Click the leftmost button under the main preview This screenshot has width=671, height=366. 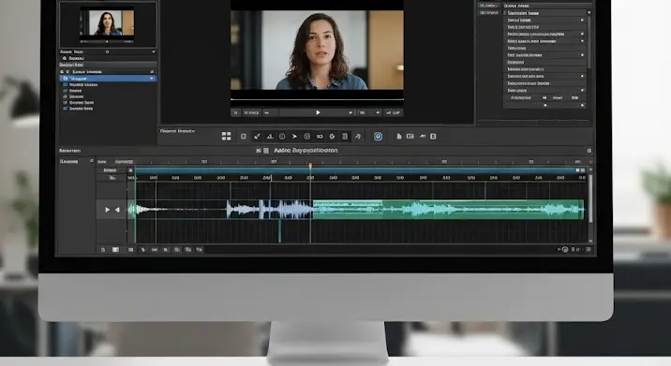pos(235,113)
